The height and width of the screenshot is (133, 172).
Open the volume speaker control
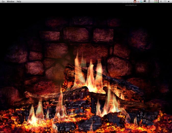pyautogui.click(x=169, y=2)
